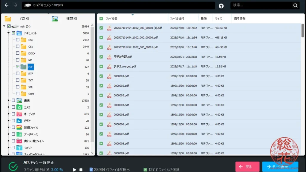Enable the CSV folder checkbox
The width and height of the screenshot is (306, 172).
point(18,47)
